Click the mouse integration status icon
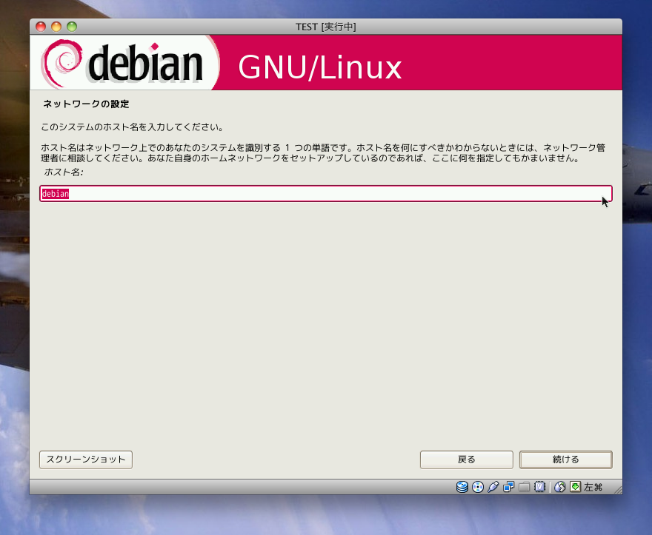This screenshot has width=652, height=535. 559,487
